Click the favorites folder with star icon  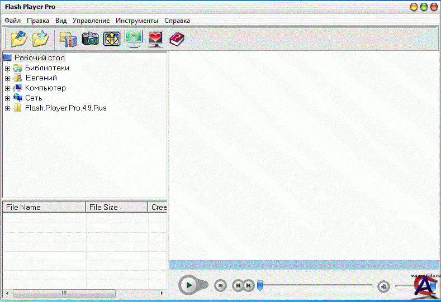tap(40, 39)
